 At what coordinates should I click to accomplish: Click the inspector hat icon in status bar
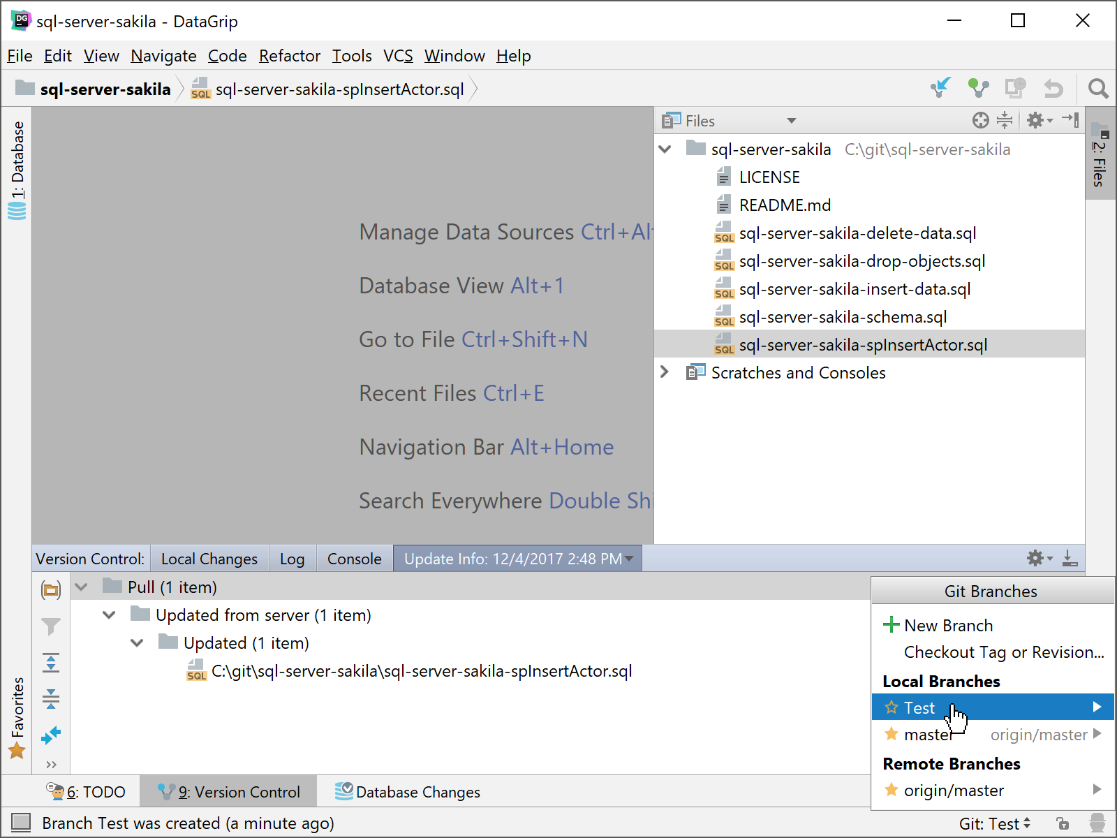1097,823
